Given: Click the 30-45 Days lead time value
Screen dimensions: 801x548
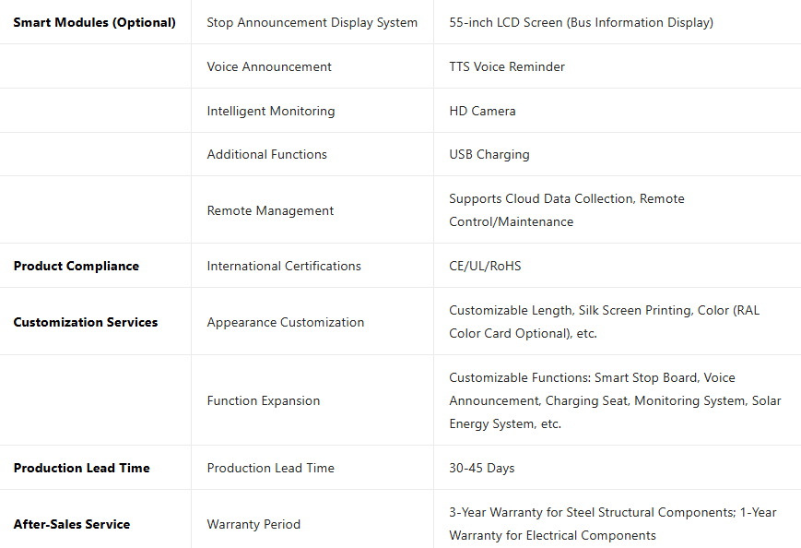Looking at the screenshot, I should (x=481, y=468).
